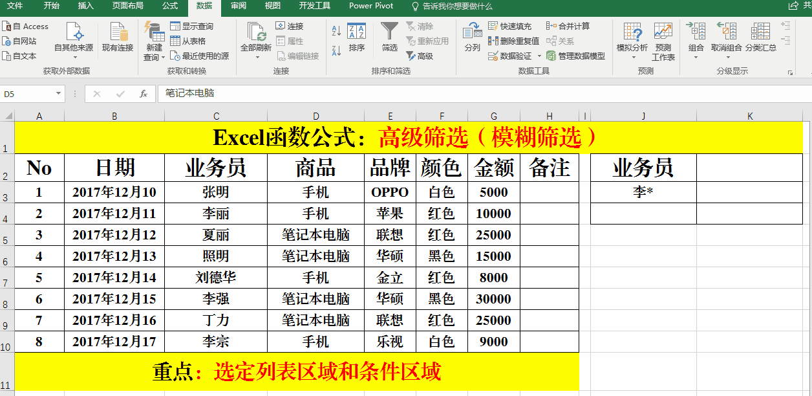
Task: Click 2017年12月13 date cell
Action: tap(114, 256)
